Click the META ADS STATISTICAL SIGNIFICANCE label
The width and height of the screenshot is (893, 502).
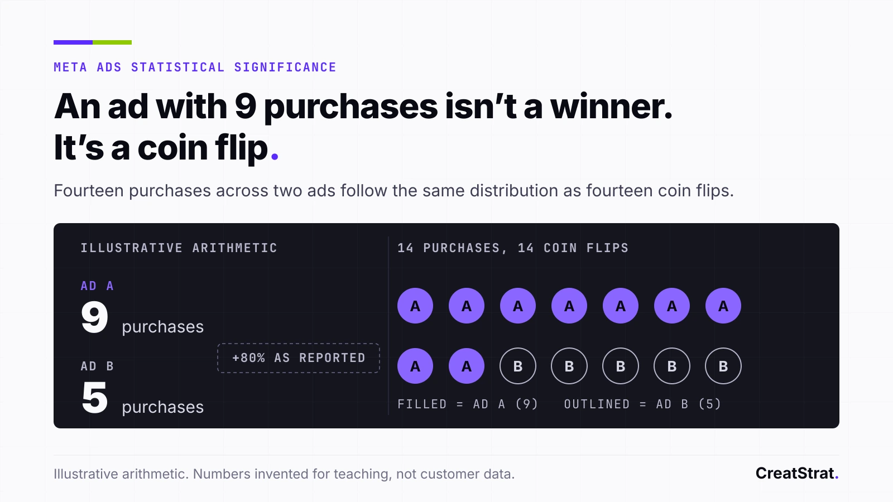(x=195, y=67)
